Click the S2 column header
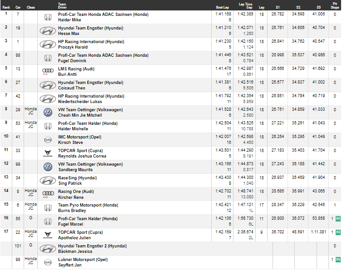 click(298, 7)
